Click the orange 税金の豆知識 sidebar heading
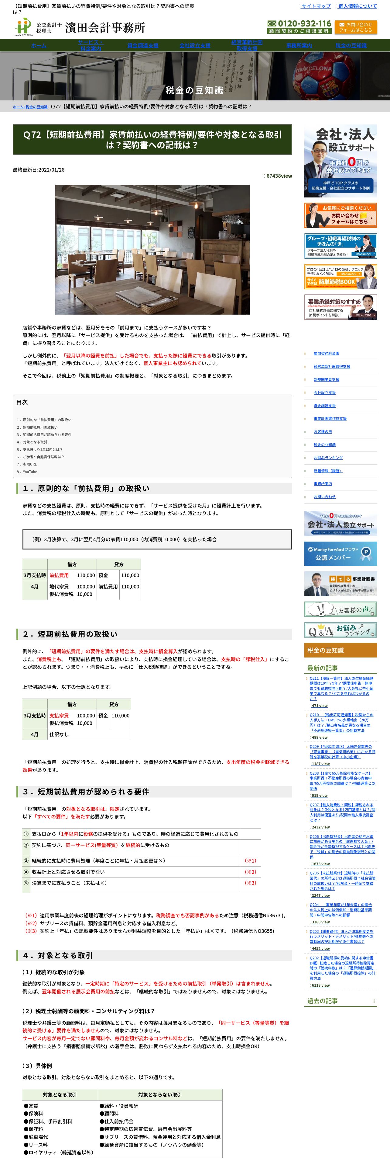The image size is (390, 1172). (340, 651)
